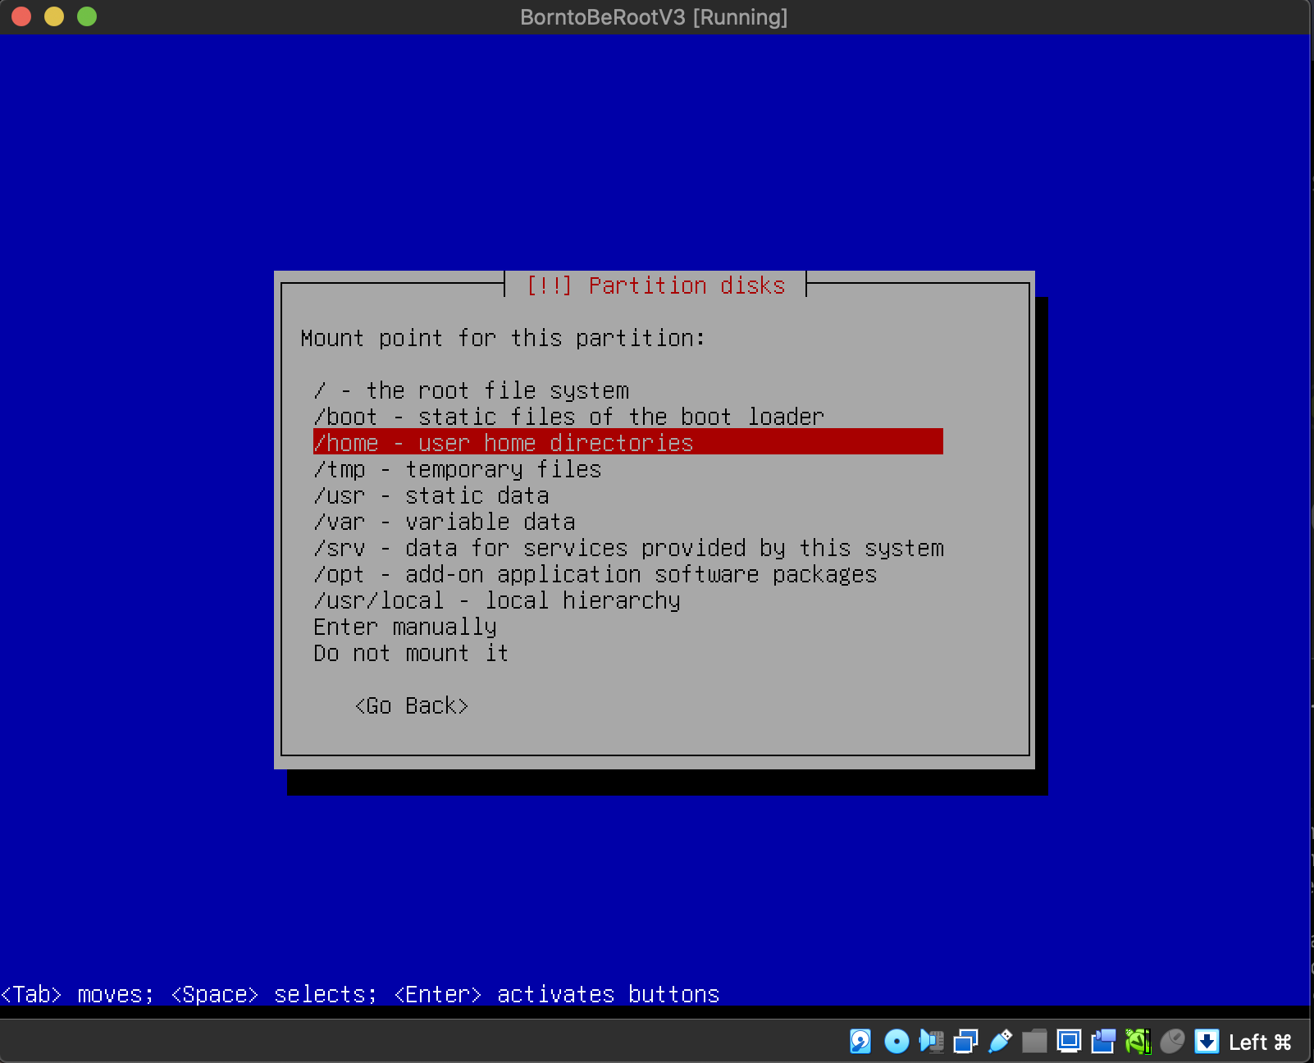Click the BorntoBeRootV3 [Running] title bar
1314x1063 pixels.
tap(654, 17)
